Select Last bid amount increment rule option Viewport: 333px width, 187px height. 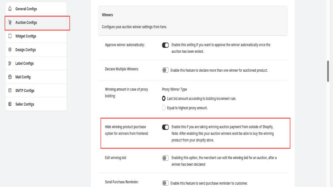tap(164, 98)
